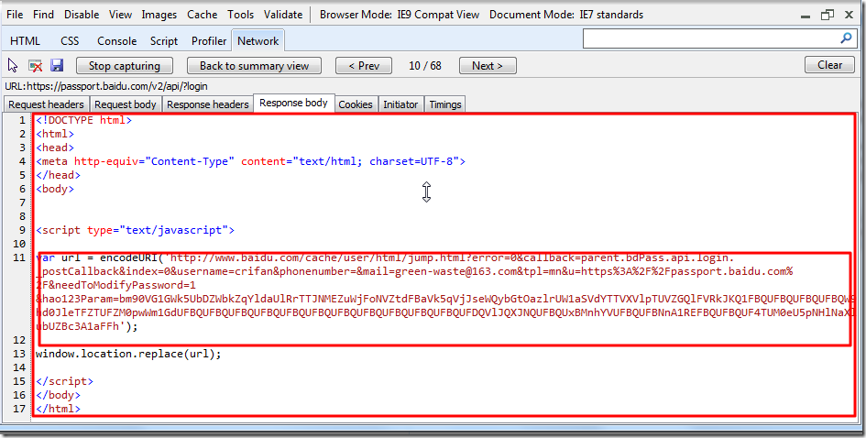Select Response body tab
Viewport: 866px width, 438px height.
point(294,103)
